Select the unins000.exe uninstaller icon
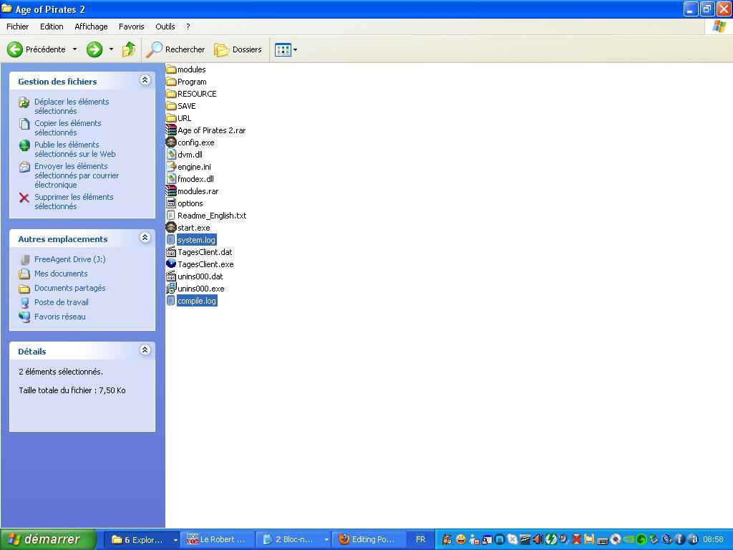Screen dimensions: 733x550 171,288
